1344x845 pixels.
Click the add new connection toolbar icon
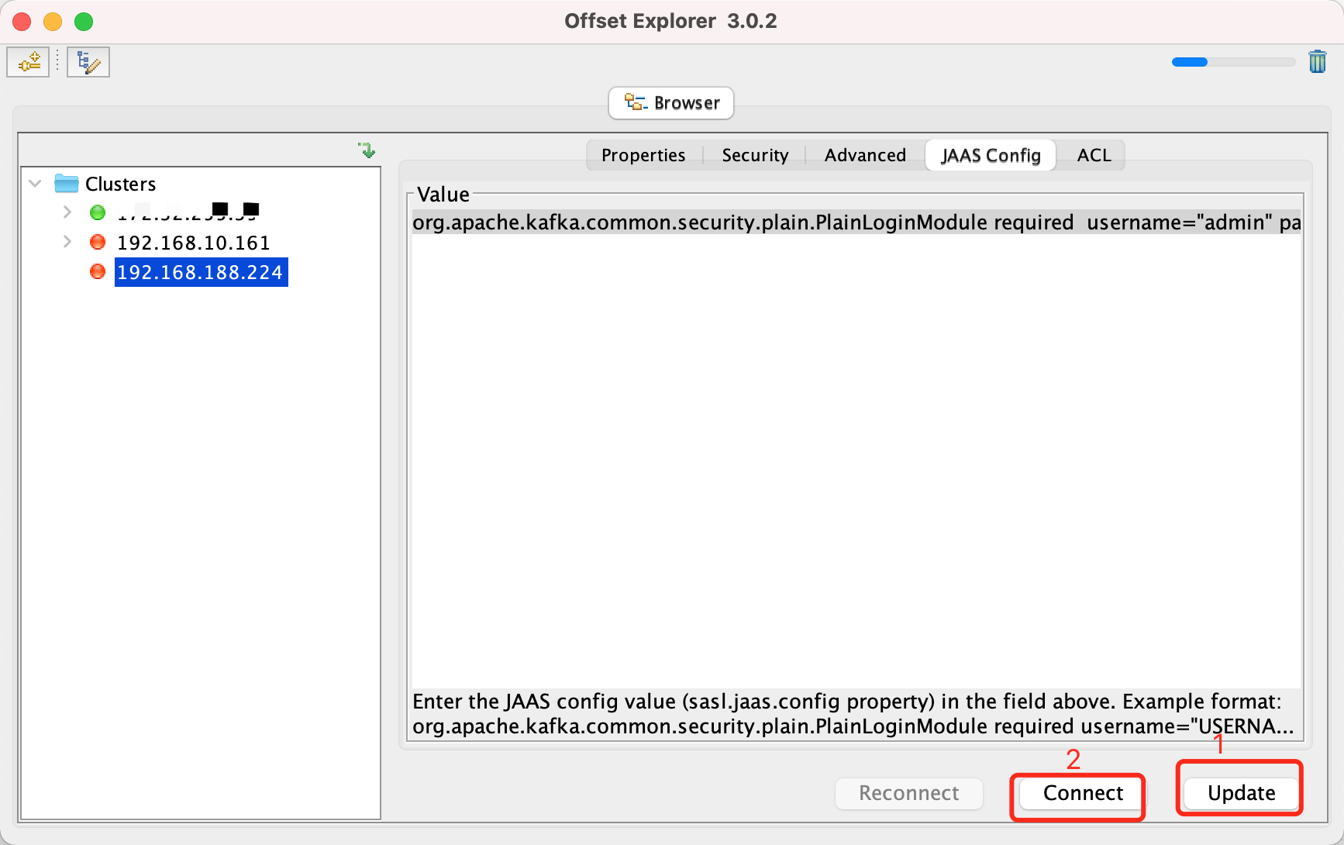coord(28,62)
